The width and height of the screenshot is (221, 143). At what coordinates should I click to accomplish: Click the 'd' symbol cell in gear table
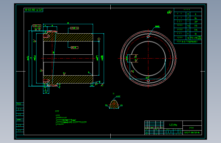(x=188, y=30)
